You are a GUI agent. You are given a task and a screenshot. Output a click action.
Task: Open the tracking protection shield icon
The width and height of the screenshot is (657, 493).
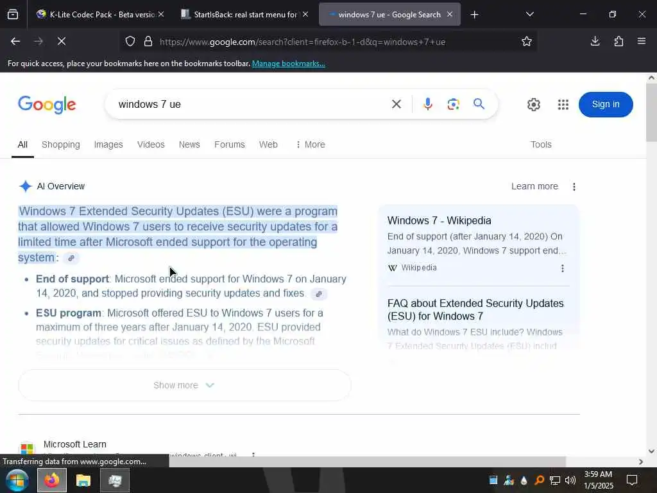pos(130,42)
